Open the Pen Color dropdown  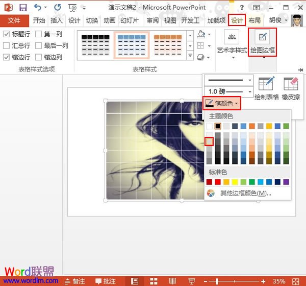[222, 103]
